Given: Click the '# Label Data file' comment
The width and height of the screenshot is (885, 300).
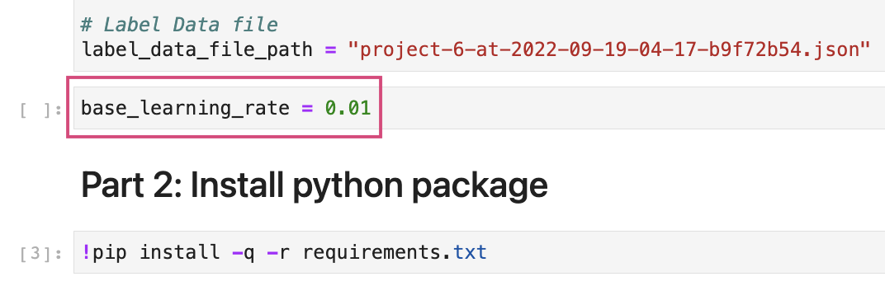Looking at the screenshot, I should click(x=179, y=24).
